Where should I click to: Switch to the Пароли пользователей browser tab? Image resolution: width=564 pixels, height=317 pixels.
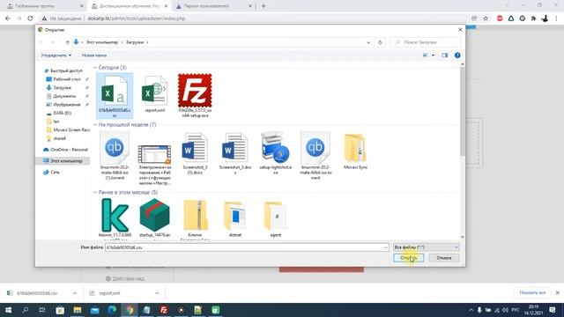click(213, 6)
